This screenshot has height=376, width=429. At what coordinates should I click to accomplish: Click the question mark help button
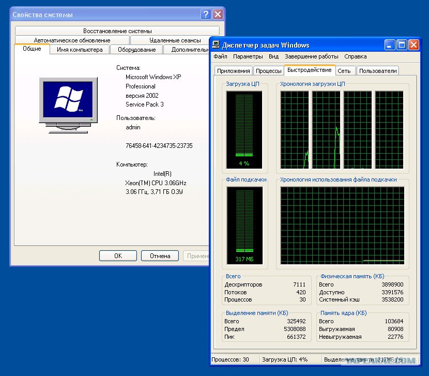[206, 14]
